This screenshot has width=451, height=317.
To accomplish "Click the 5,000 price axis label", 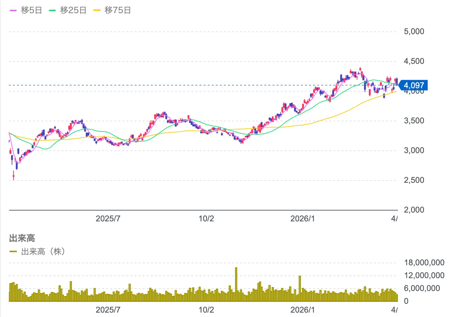I will click(414, 31).
